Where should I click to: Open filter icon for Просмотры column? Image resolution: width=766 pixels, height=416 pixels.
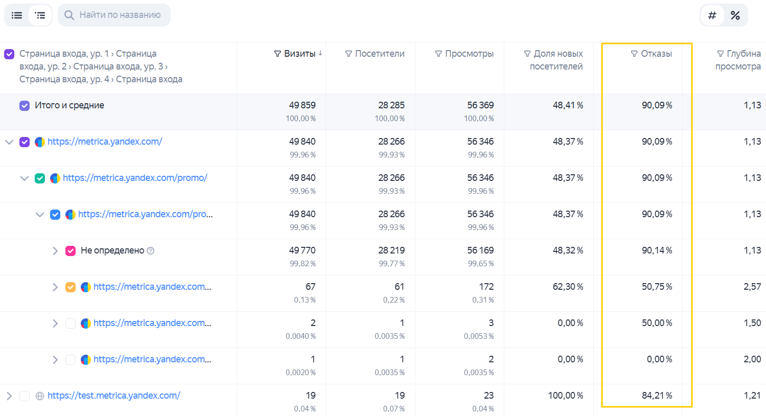[438, 54]
